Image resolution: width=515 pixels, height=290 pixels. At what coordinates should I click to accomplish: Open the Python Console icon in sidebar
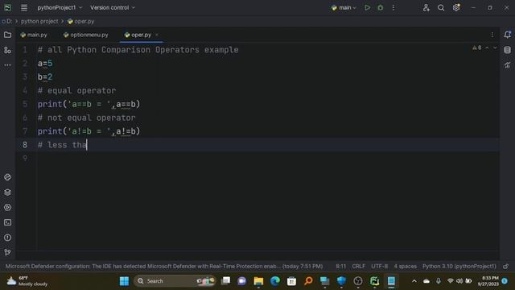(7, 177)
